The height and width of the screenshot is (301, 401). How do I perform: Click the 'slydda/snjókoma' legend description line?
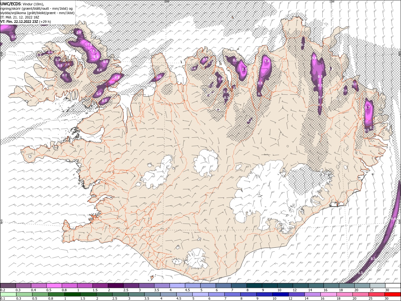point(37,13)
